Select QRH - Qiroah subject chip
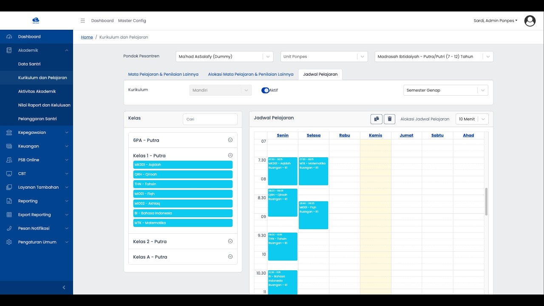This screenshot has height=306, width=544. [x=183, y=175]
